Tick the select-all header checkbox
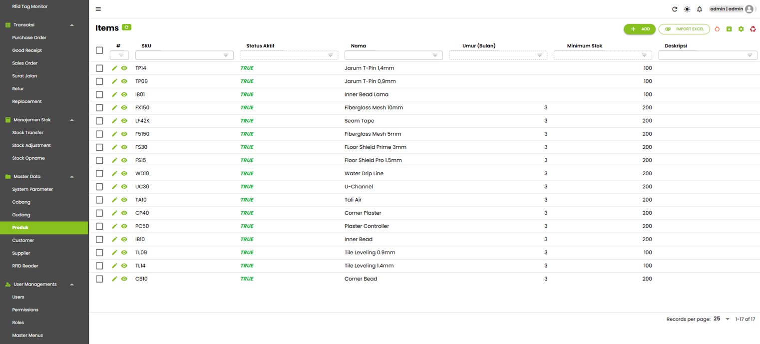 coord(99,50)
